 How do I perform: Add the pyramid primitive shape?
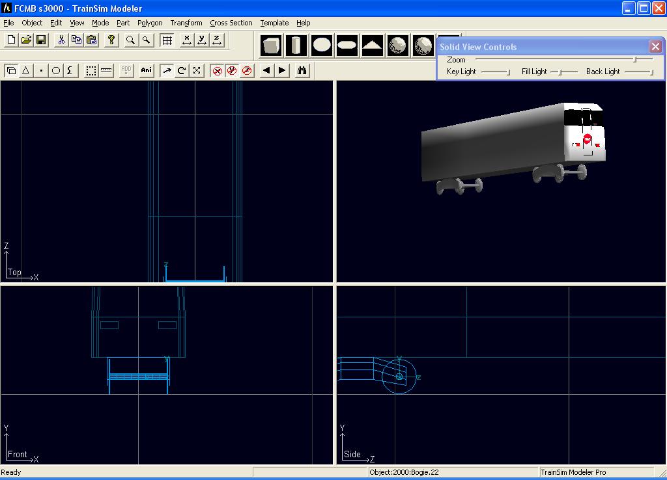pyautogui.click(x=373, y=46)
